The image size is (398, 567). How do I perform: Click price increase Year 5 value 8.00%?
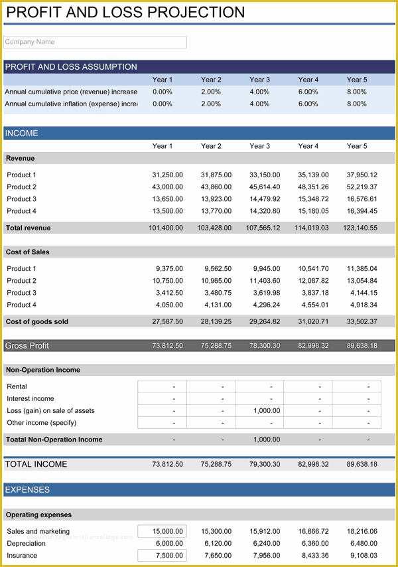pos(357,92)
